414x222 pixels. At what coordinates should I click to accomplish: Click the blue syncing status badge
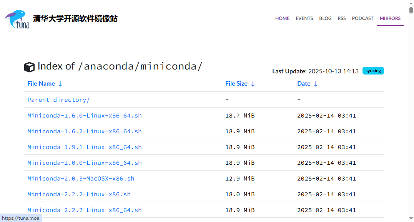(373, 71)
